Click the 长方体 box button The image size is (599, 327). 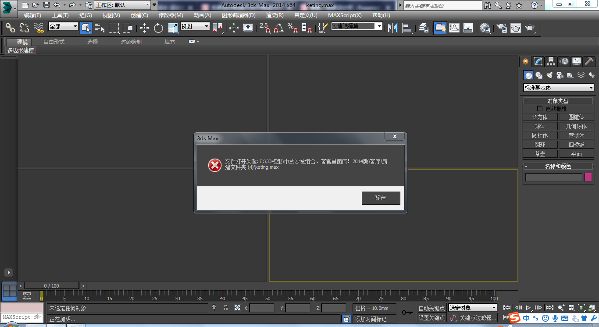tap(540, 117)
